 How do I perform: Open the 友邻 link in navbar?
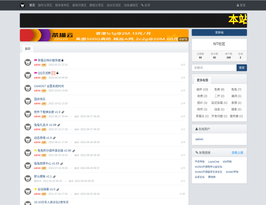pos(146,5)
